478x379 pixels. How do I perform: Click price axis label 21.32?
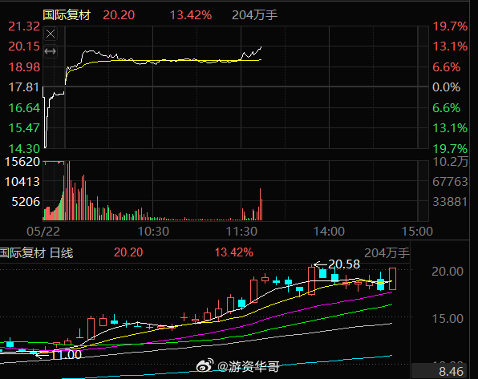[x=24, y=26]
